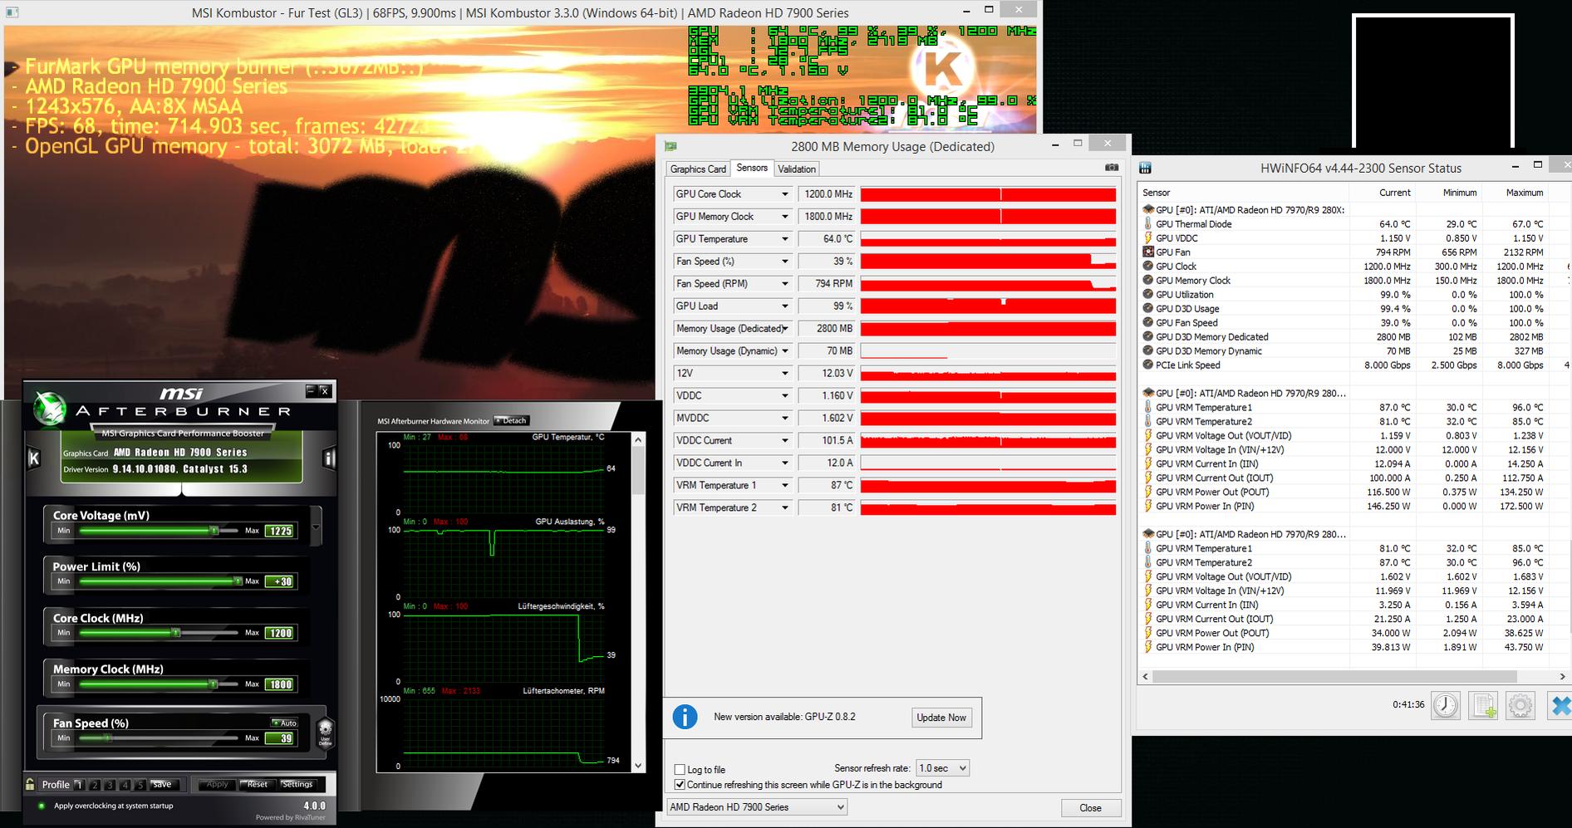Expand the Core Voltage options arrow in Afterburner
The width and height of the screenshot is (1572, 828).
coord(316,527)
